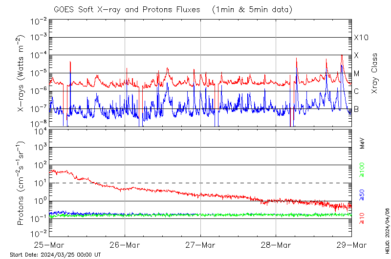The width and height of the screenshot is (391, 259).
Task: Click the C flare class label
Action: tap(357, 91)
